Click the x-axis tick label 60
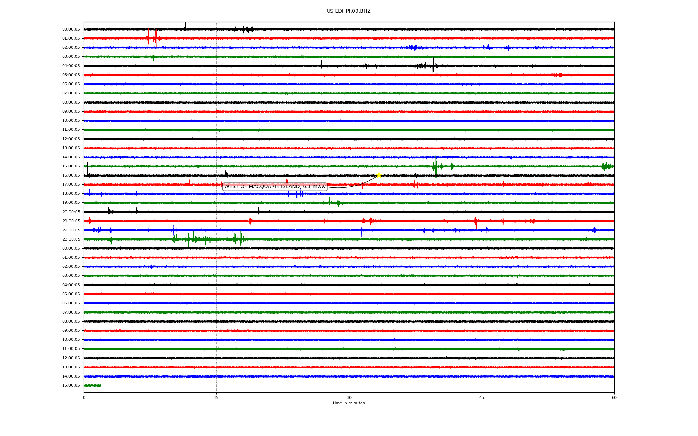The image size is (698, 436). pos(614,397)
